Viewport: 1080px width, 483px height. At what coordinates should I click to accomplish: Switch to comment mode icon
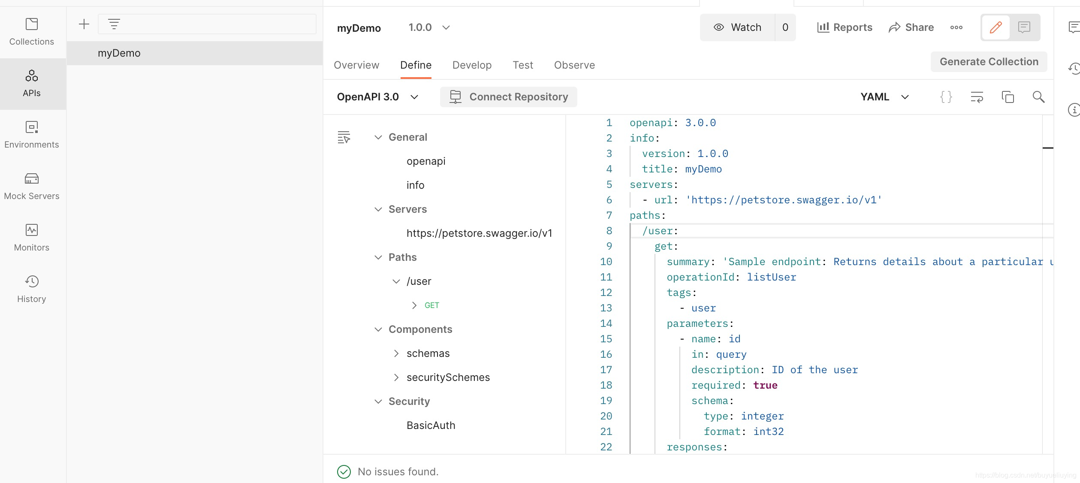point(1024,27)
